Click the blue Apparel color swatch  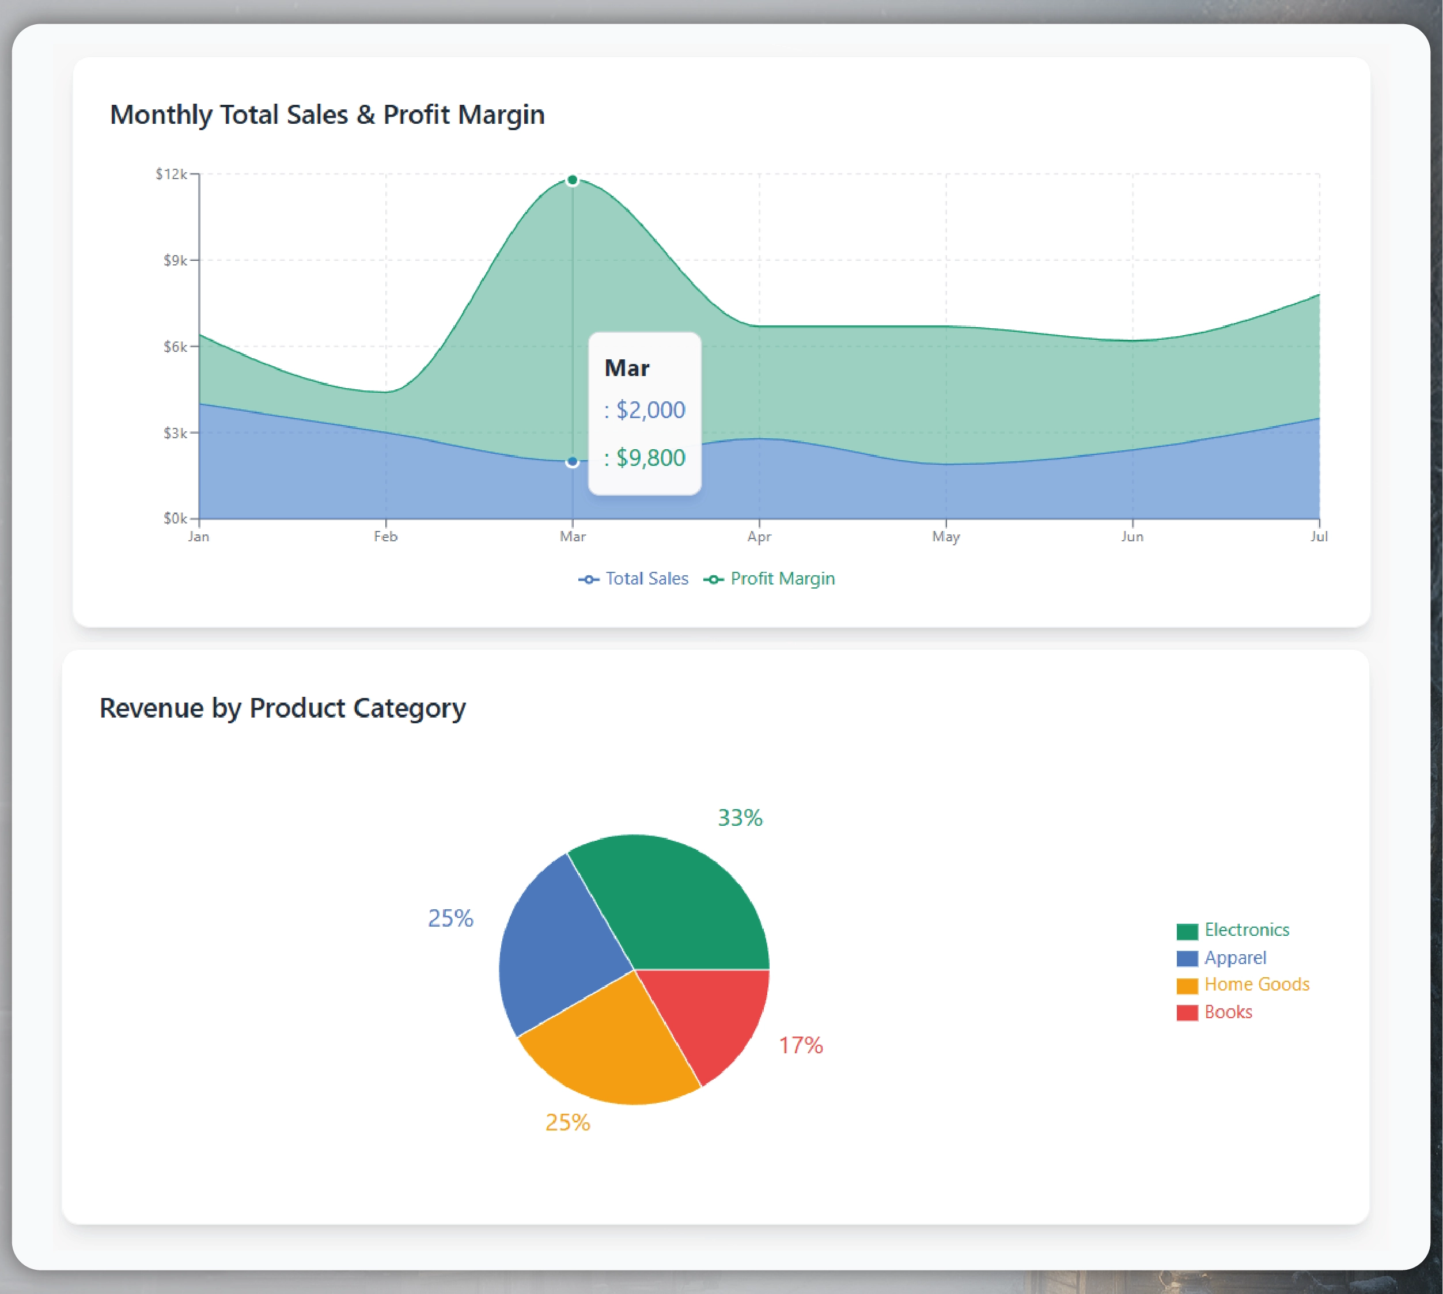[x=1187, y=958]
